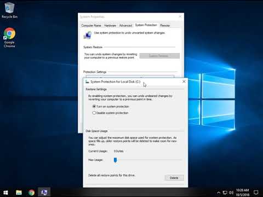Switch to the Hardware tab
This screenshot has width=263, height=197.
[x=110, y=26]
